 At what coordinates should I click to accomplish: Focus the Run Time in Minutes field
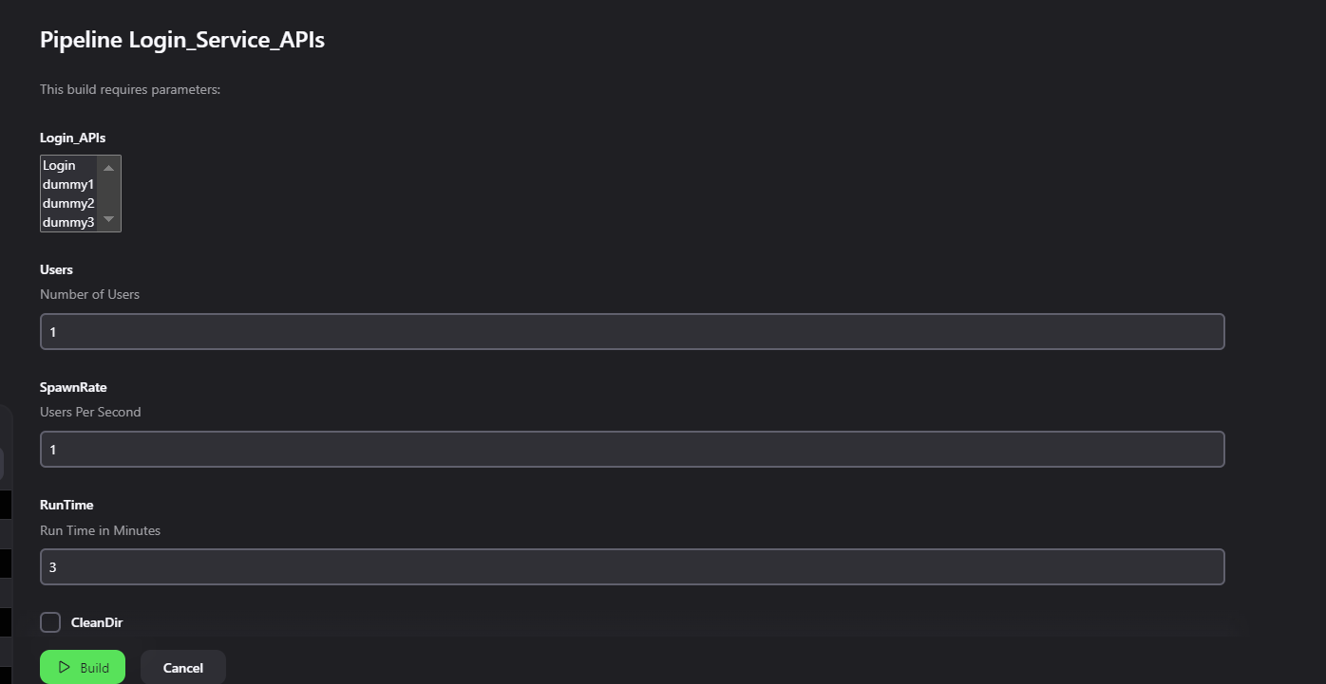coord(632,567)
